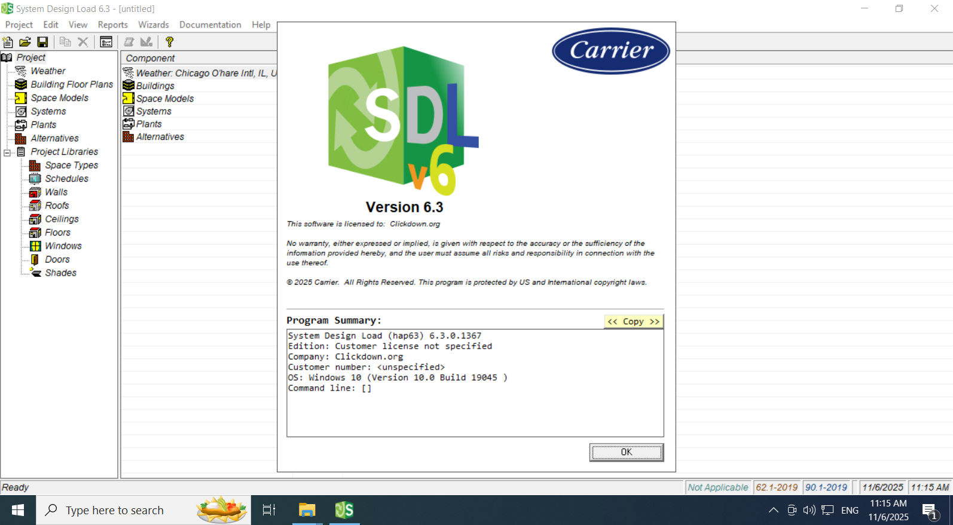
Task: Open the View menu
Action: pyautogui.click(x=78, y=25)
